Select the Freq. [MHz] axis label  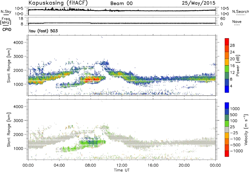[x=6, y=21]
